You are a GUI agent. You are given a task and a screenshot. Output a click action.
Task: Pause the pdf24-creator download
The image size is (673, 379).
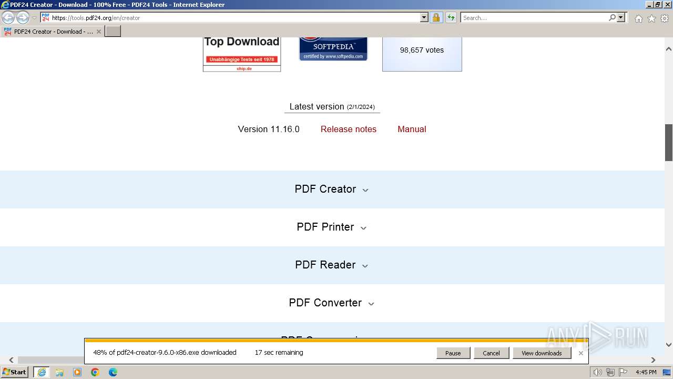coord(453,353)
